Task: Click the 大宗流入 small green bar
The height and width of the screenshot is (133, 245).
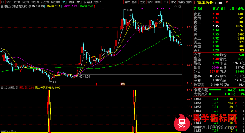Action: pyautogui.click(x=210, y=94)
